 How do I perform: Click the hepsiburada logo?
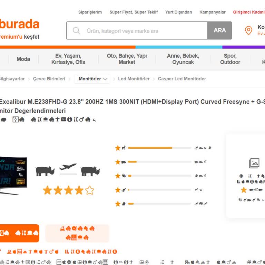click(x=20, y=24)
